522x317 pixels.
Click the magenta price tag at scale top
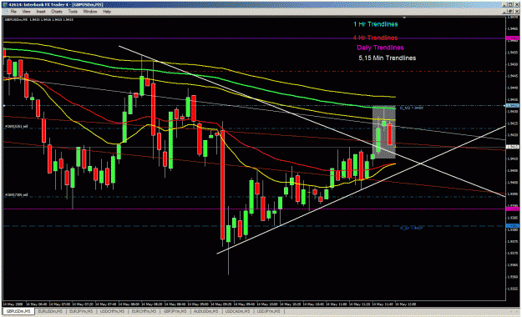512,38
